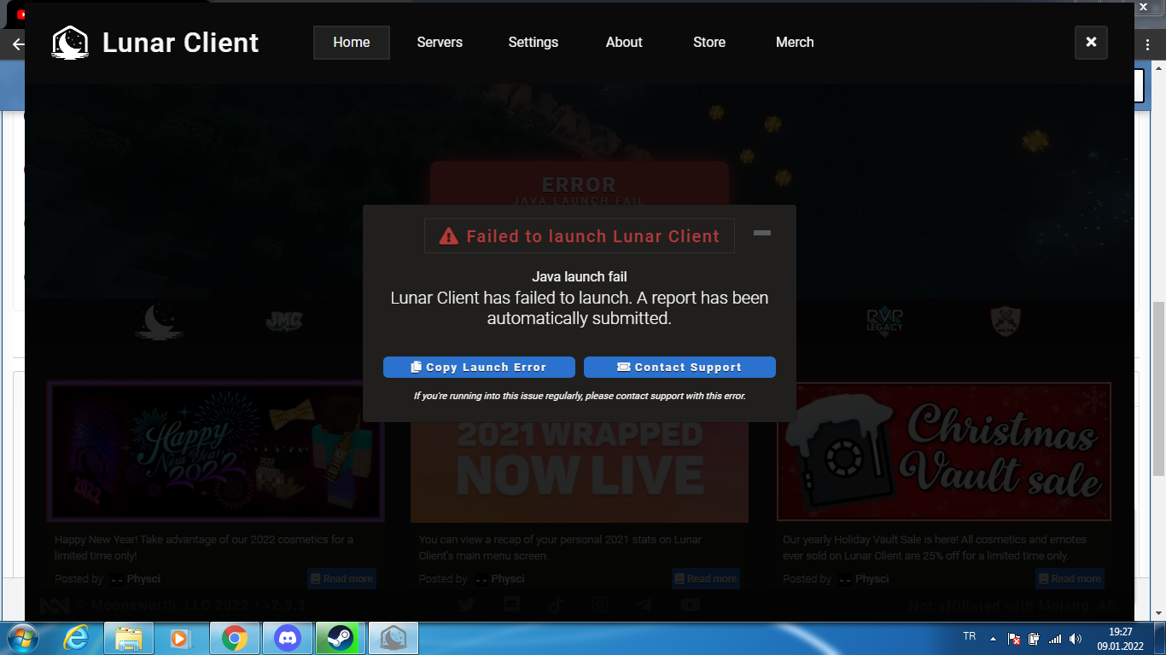This screenshot has height=655, width=1166.
Task: Click the Contact Support button
Action: pyautogui.click(x=679, y=367)
